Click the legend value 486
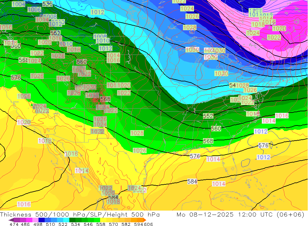308x226 pixels. (x=26, y=224)
